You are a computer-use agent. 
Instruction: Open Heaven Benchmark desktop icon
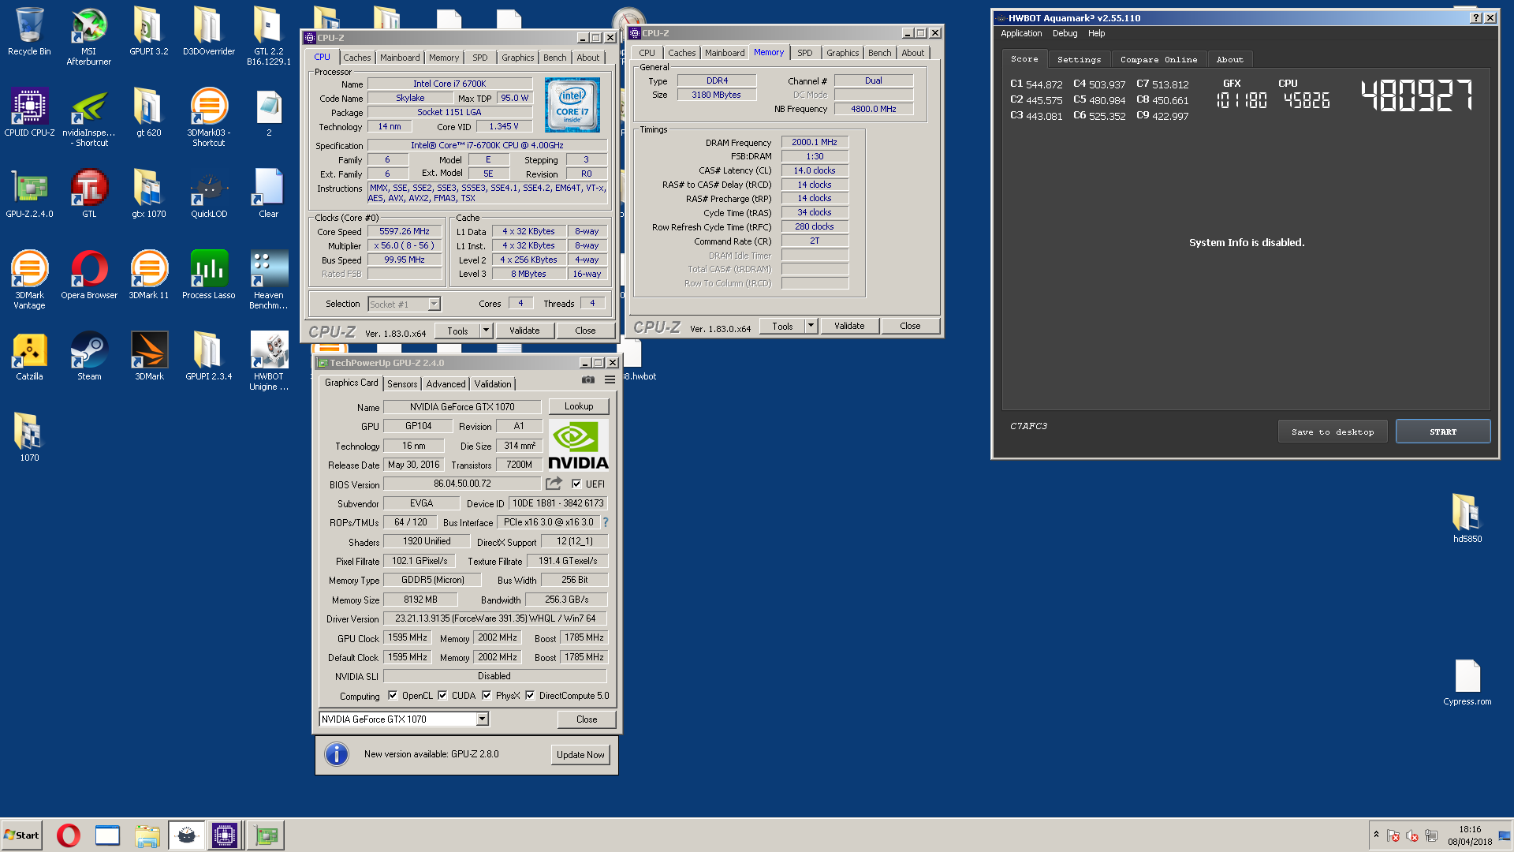[x=269, y=279]
